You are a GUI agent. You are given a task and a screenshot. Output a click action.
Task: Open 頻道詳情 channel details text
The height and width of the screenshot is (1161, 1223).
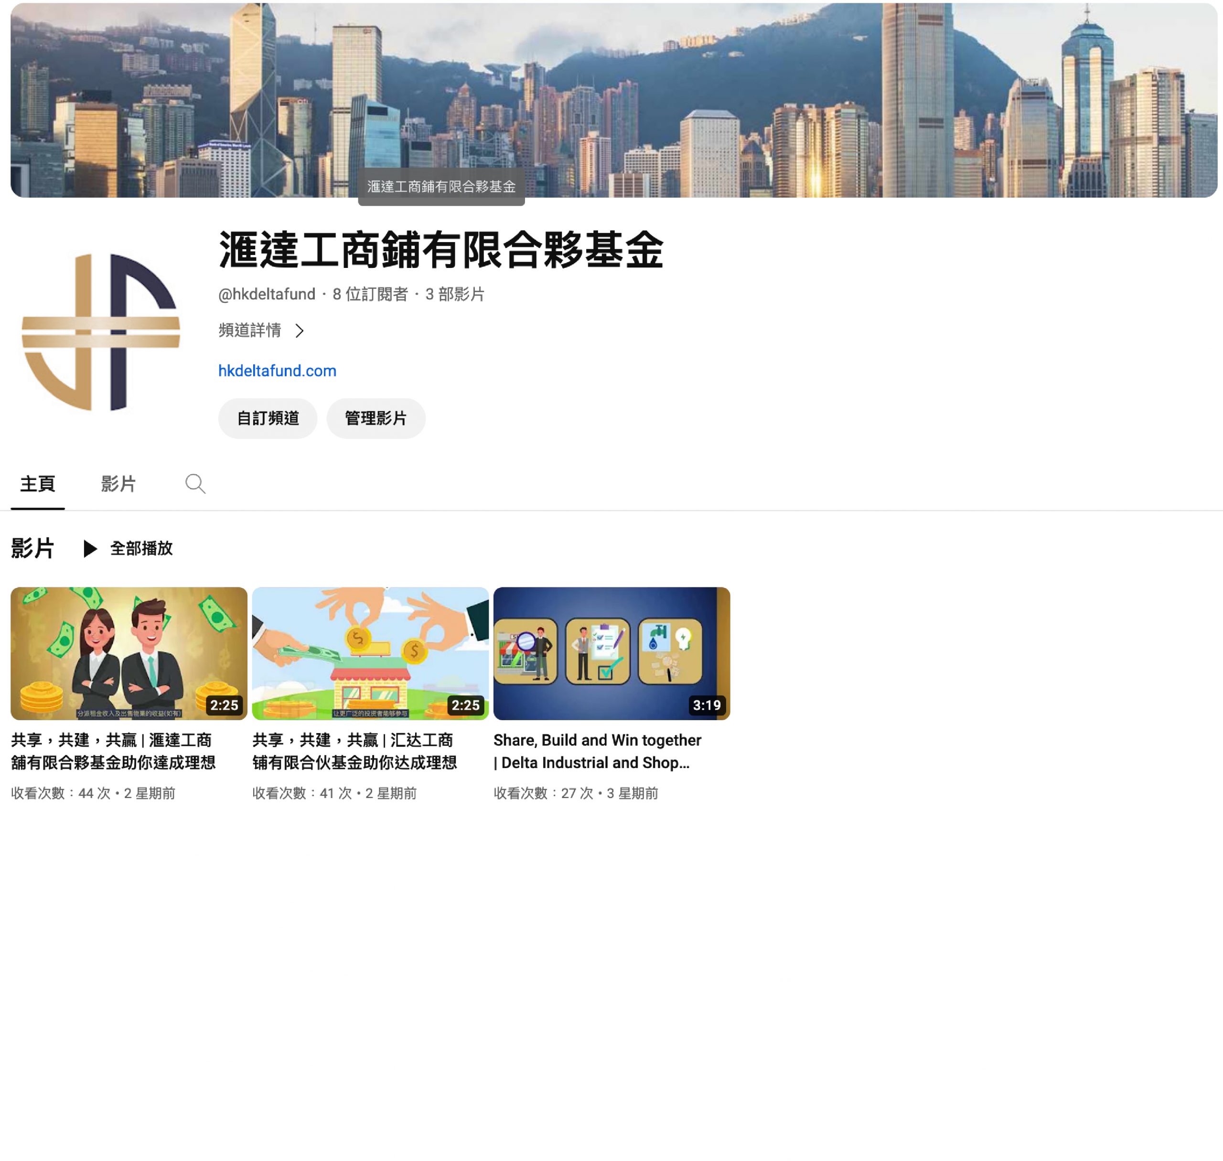[x=249, y=330]
